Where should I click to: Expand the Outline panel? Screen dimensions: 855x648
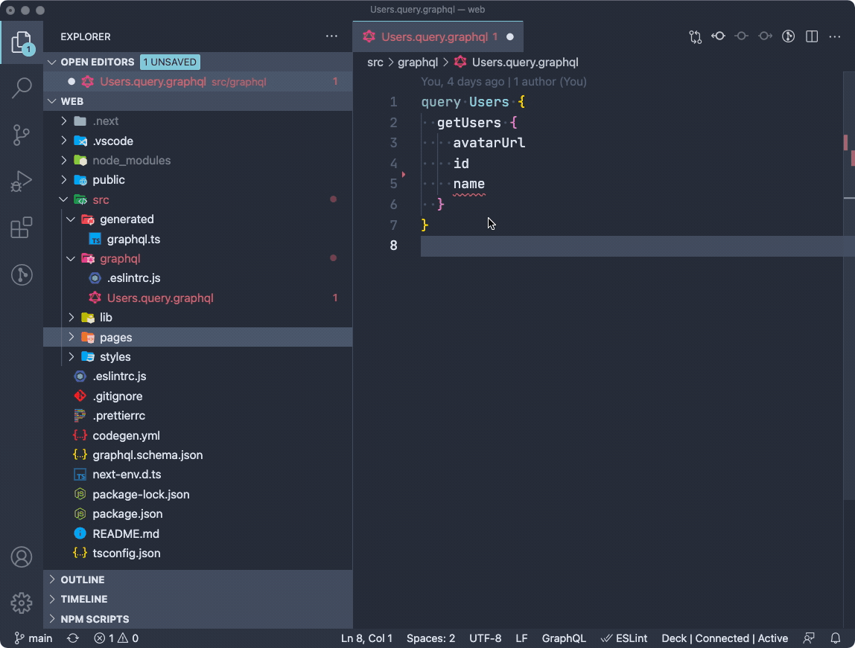[x=52, y=580]
